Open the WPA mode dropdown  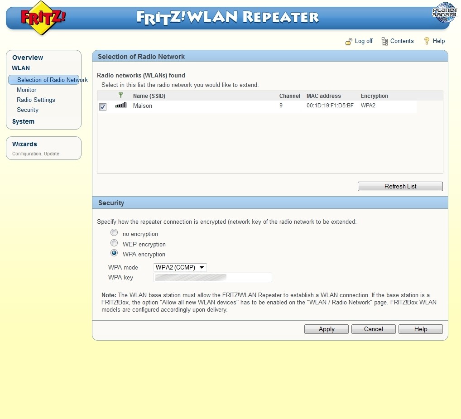click(180, 267)
